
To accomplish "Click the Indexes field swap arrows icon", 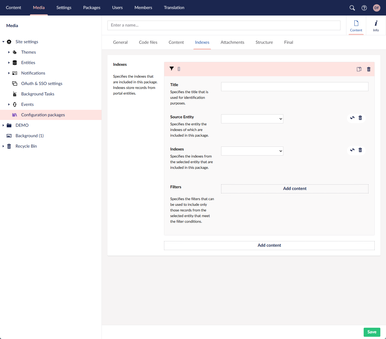I will pos(352,150).
